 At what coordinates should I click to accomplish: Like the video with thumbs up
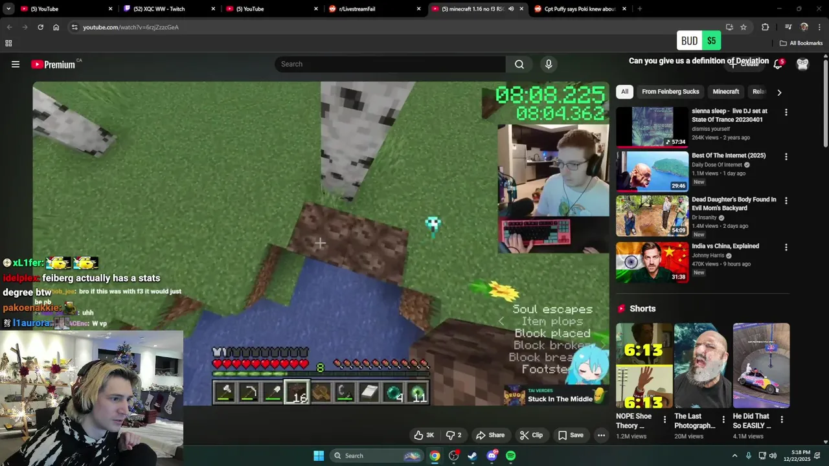424,435
